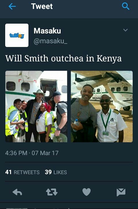
Task: Tap the Tweet header title
Action: (42, 6)
